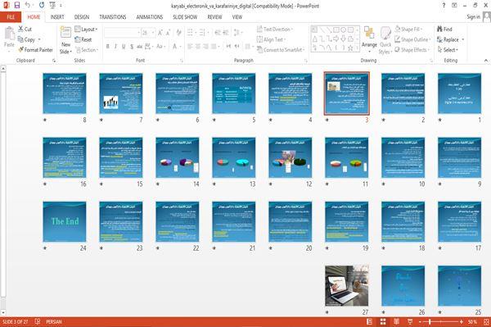
Task: Expand the Layout dropdown
Action: pyautogui.click(x=86, y=30)
